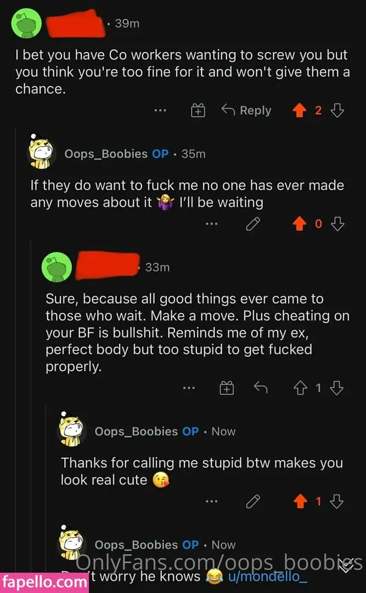
Task: Click Reply on the 39m comment
Action: (x=246, y=111)
